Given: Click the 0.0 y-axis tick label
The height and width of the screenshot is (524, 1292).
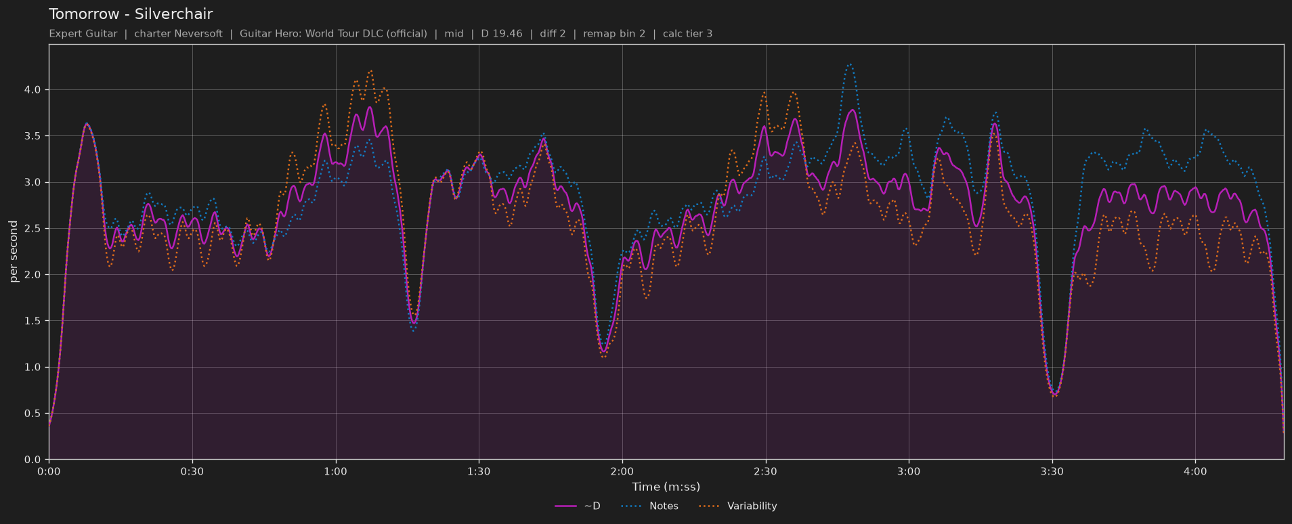Looking at the screenshot, I should coord(33,460).
